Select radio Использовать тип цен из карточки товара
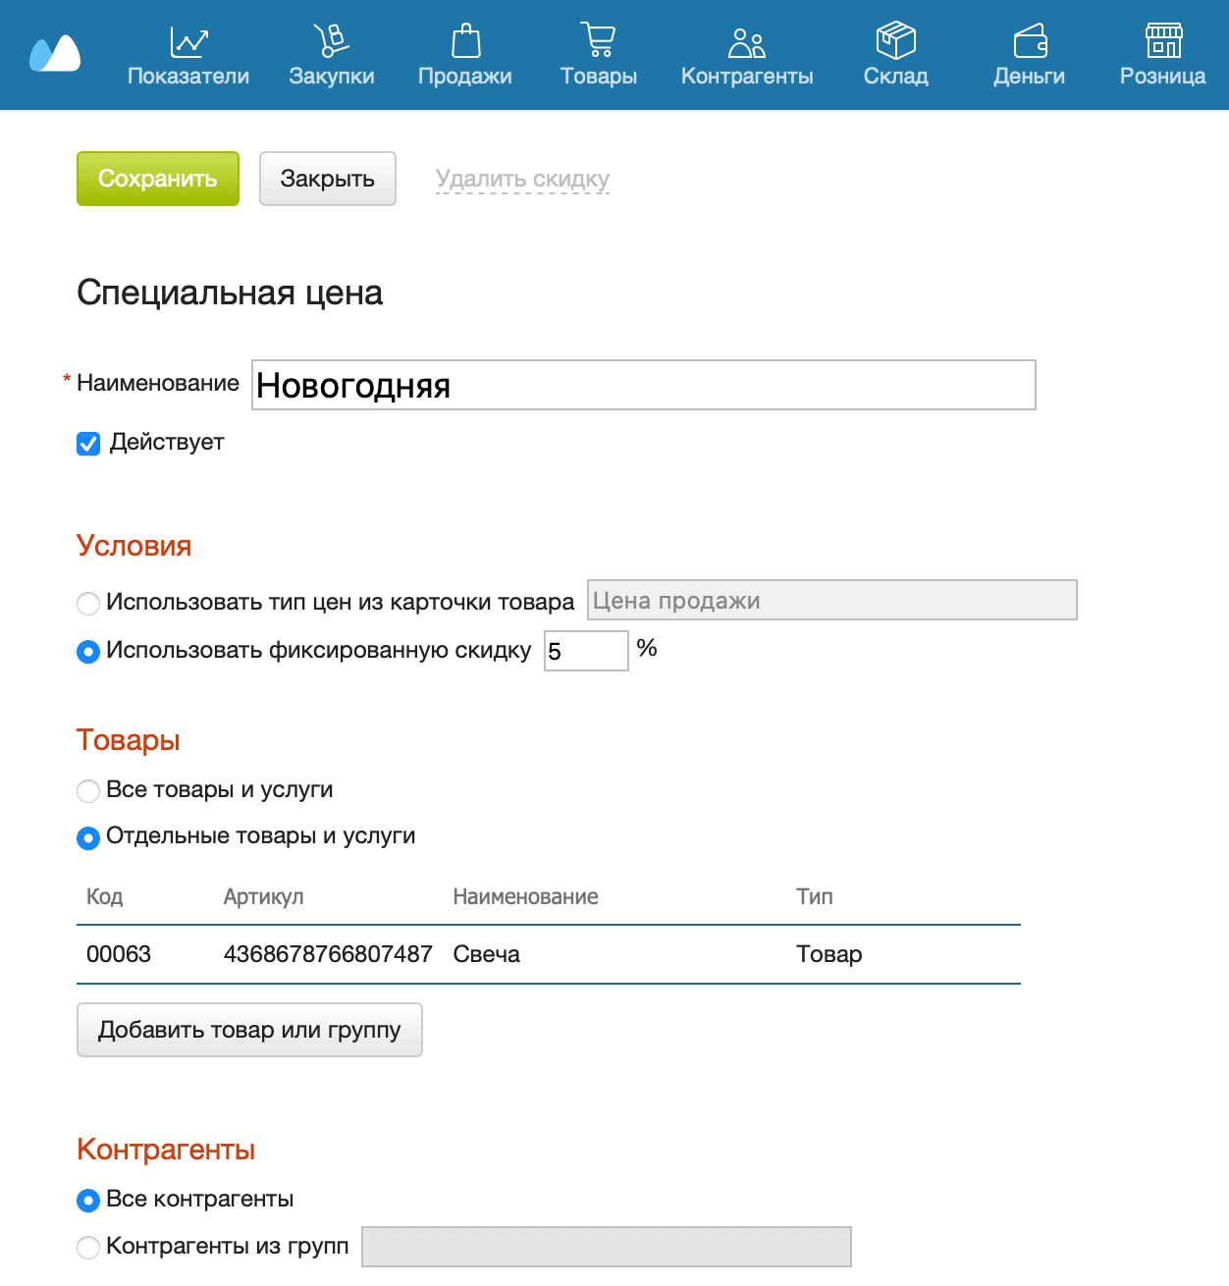 88,604
